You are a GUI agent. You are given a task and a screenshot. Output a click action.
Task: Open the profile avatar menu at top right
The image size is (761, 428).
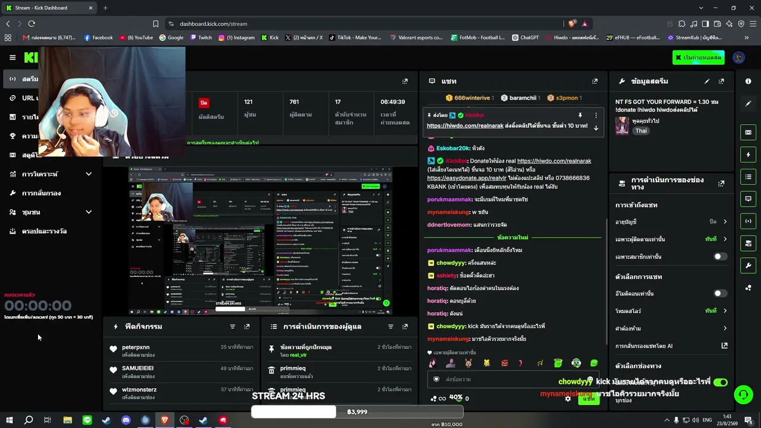(x=739, y=58)
